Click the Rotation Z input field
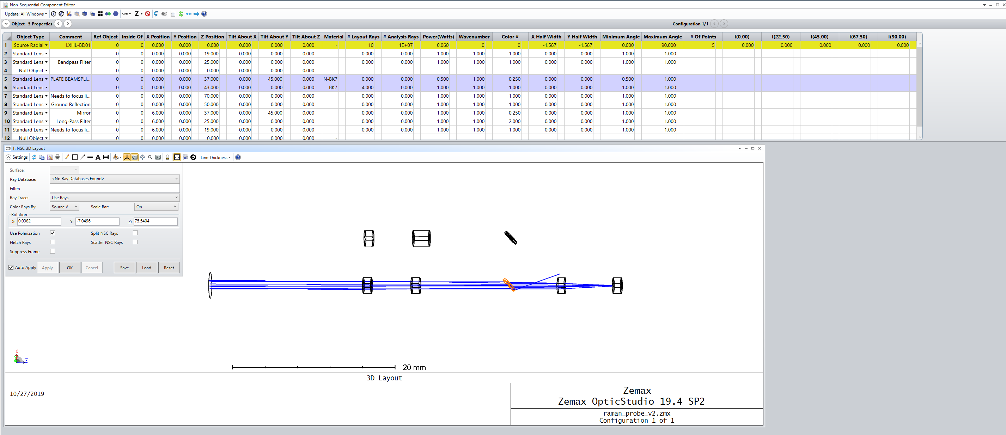 pos(156,221)
